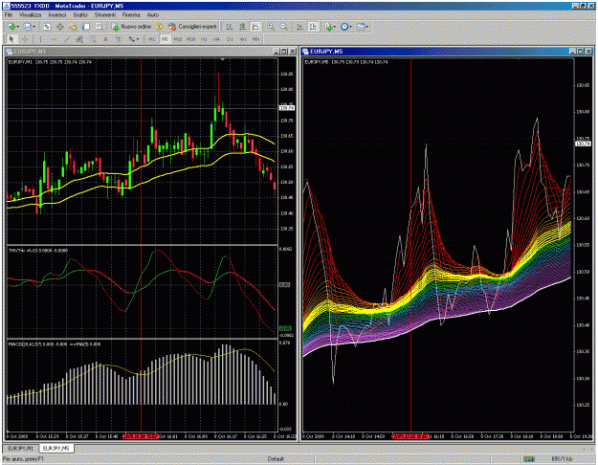Select the text tool A
598x465 pixels.
tap(105, 39)
